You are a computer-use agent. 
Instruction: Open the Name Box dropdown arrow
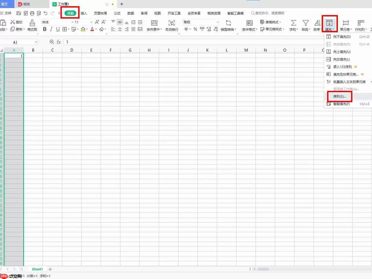point(35,42)
